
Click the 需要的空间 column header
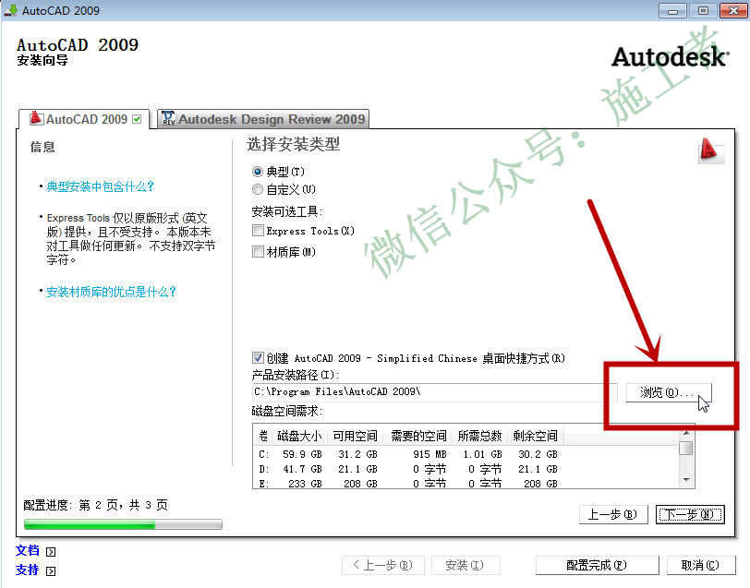tap(418, 436)
